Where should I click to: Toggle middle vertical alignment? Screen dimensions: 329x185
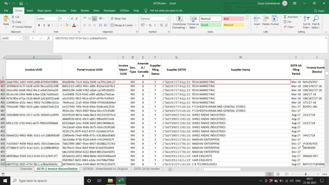click(x=89, y=19)
